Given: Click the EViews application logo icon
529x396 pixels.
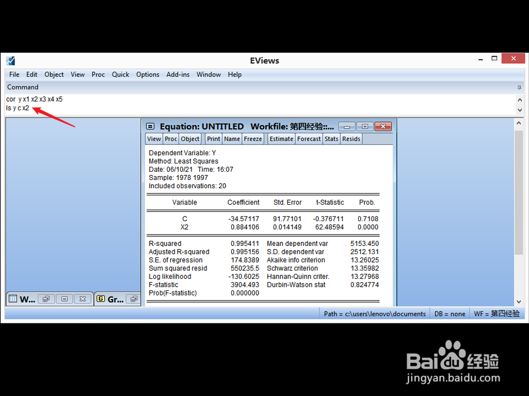Looking at the screenshot, I should point(10,61).
